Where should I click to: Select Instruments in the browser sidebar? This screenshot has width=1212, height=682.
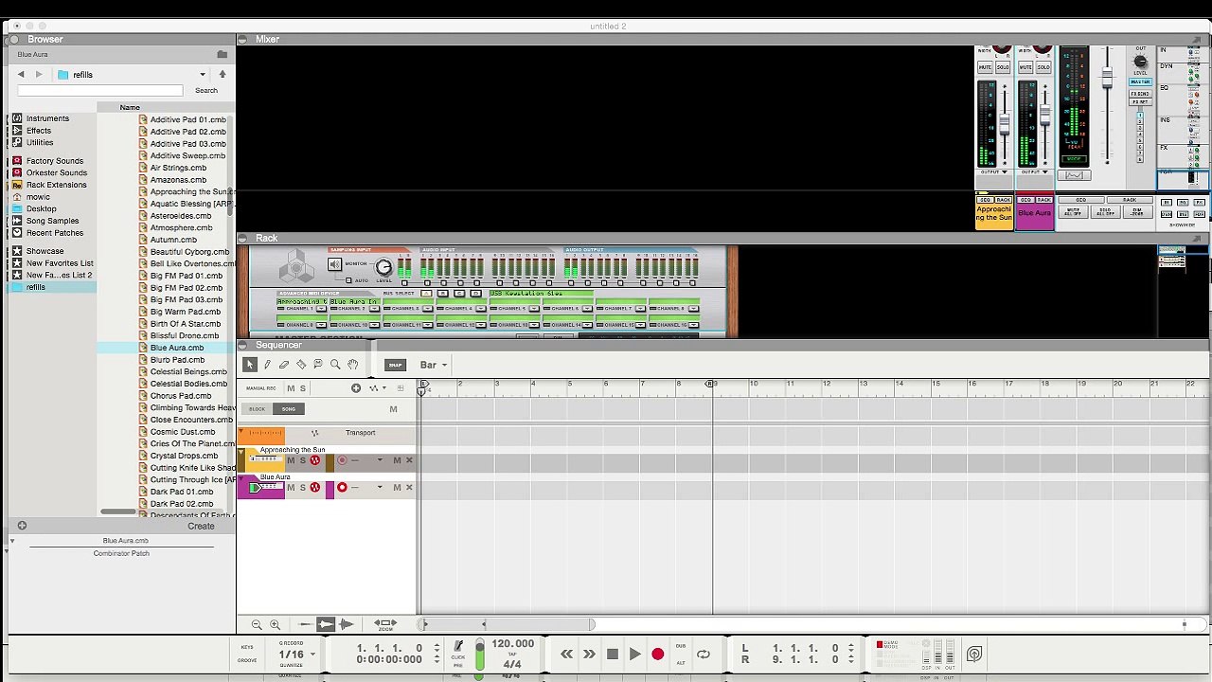pyautogui.click(x=47, y=118)
